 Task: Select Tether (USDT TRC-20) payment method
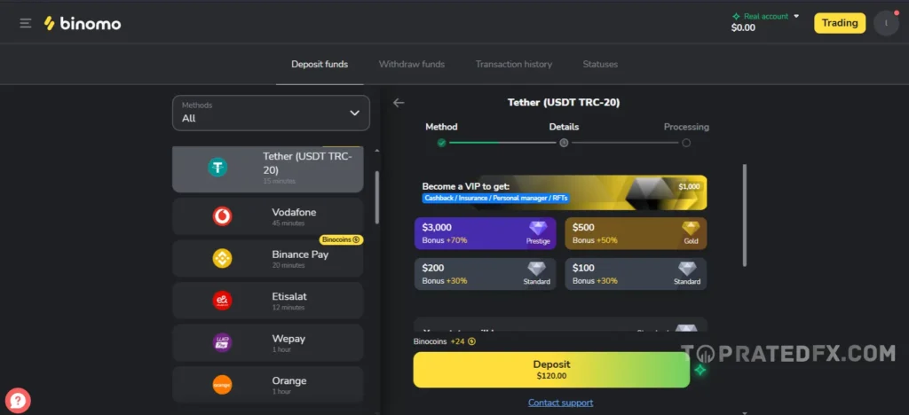click(x=268, y=169)
